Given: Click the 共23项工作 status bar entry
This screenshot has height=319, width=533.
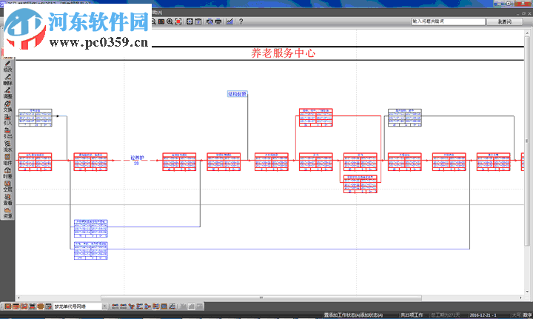Looking at the screenshot, I should click(412, 315).
